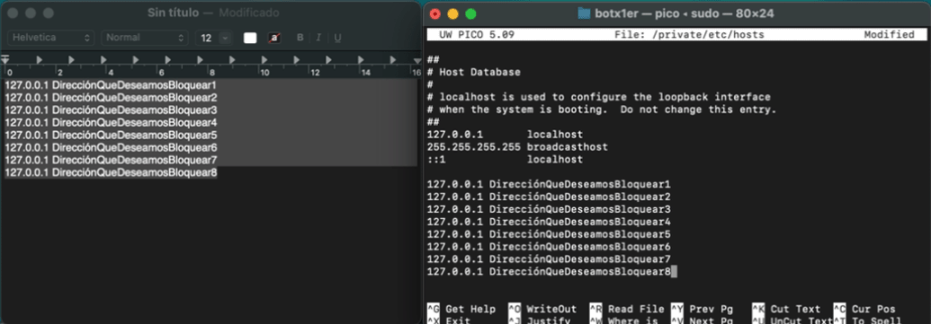Screen dimensions: 931x324
Task: Click TextEdit line ending in Bloquear6
Action: [x=111, y=147]
